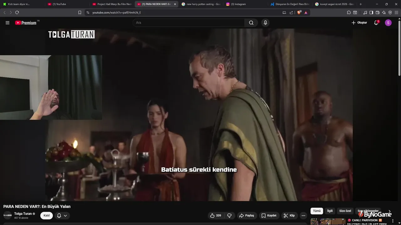
Task: Click video title PARA NEDEN VAR?: En Büyük Yalan
Action: [37, 207]
